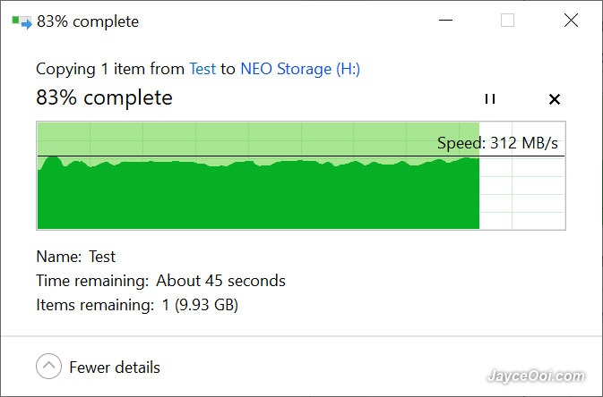This screenshot has width=603, height=397.
Task: Click the peak spike at graph start
Action: [x=52, y=161]
